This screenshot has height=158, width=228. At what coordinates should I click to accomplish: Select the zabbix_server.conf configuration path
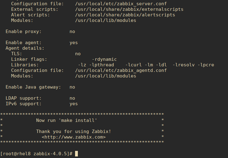click(121, 4)
